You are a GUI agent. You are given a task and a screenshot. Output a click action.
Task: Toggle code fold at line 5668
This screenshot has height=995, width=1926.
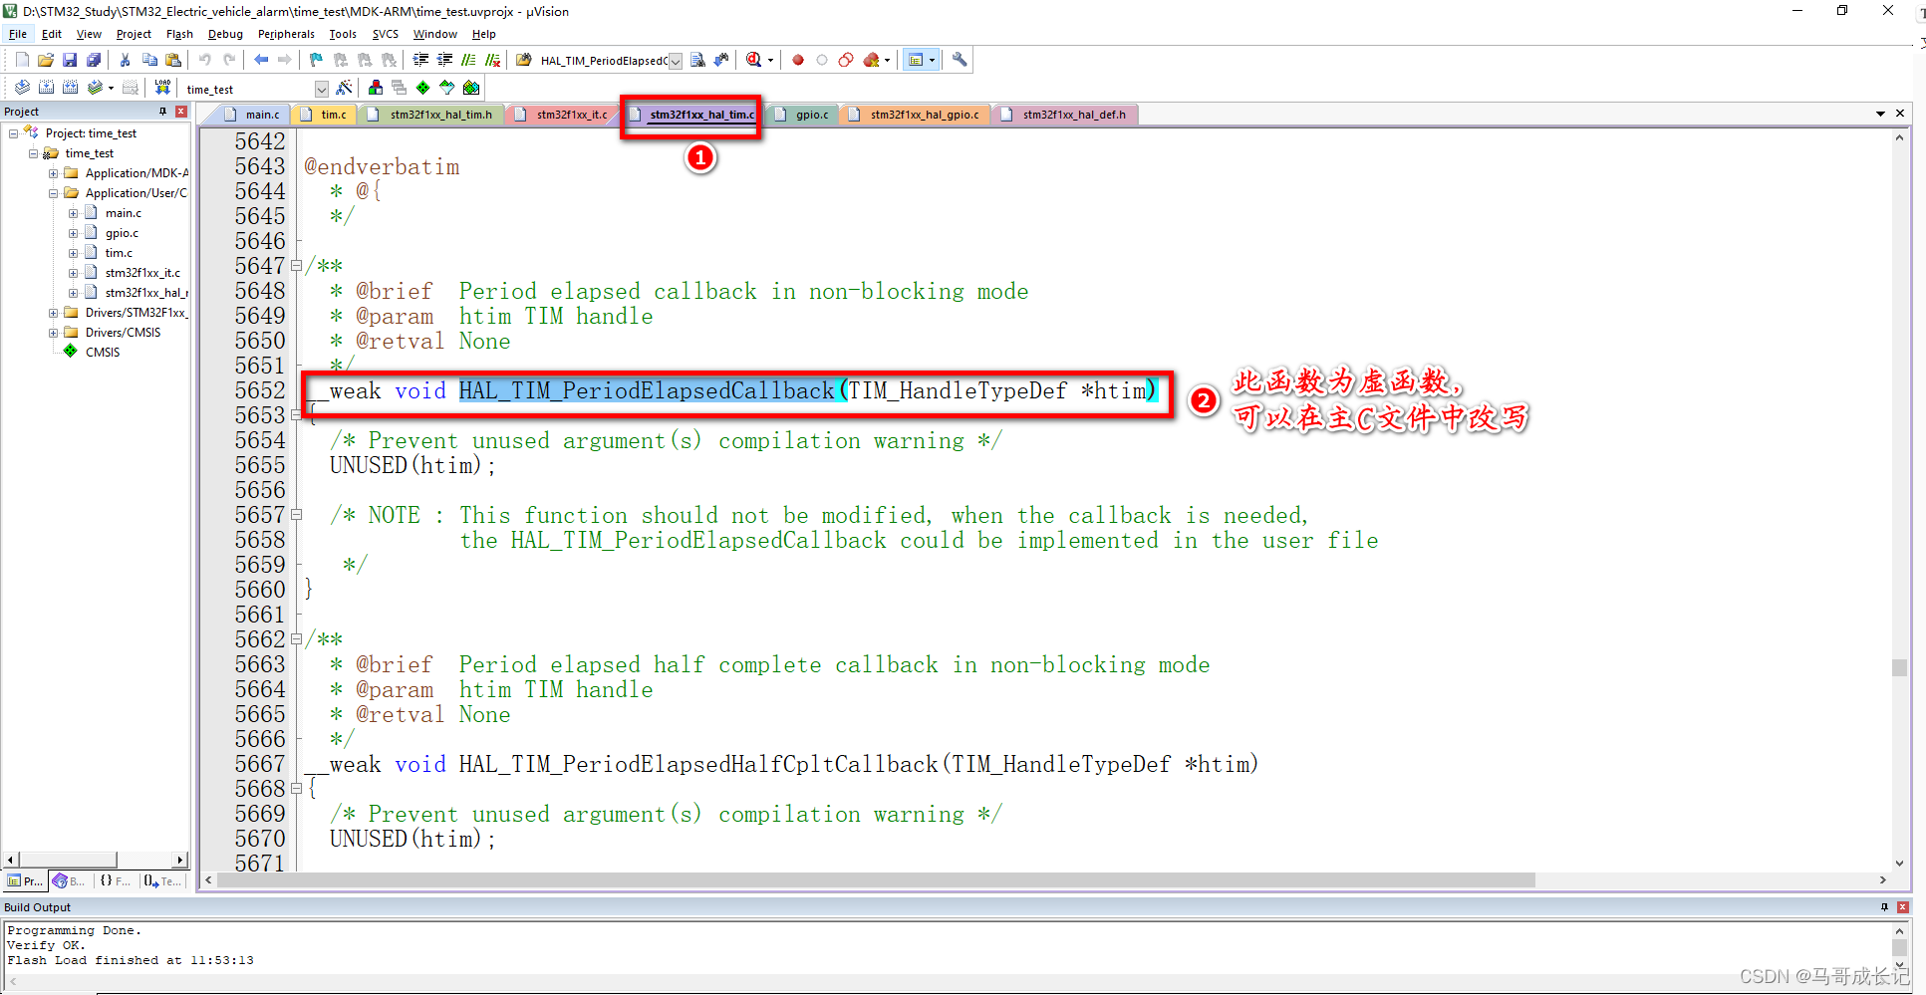pos(296,789)
